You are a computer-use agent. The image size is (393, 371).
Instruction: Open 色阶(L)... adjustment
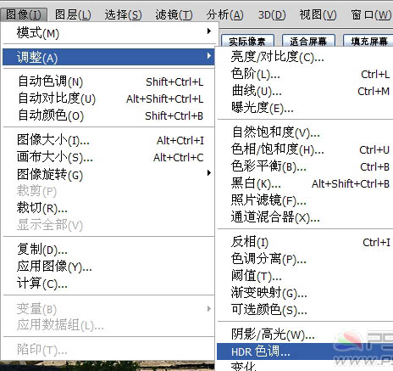[x=305, y=74]
